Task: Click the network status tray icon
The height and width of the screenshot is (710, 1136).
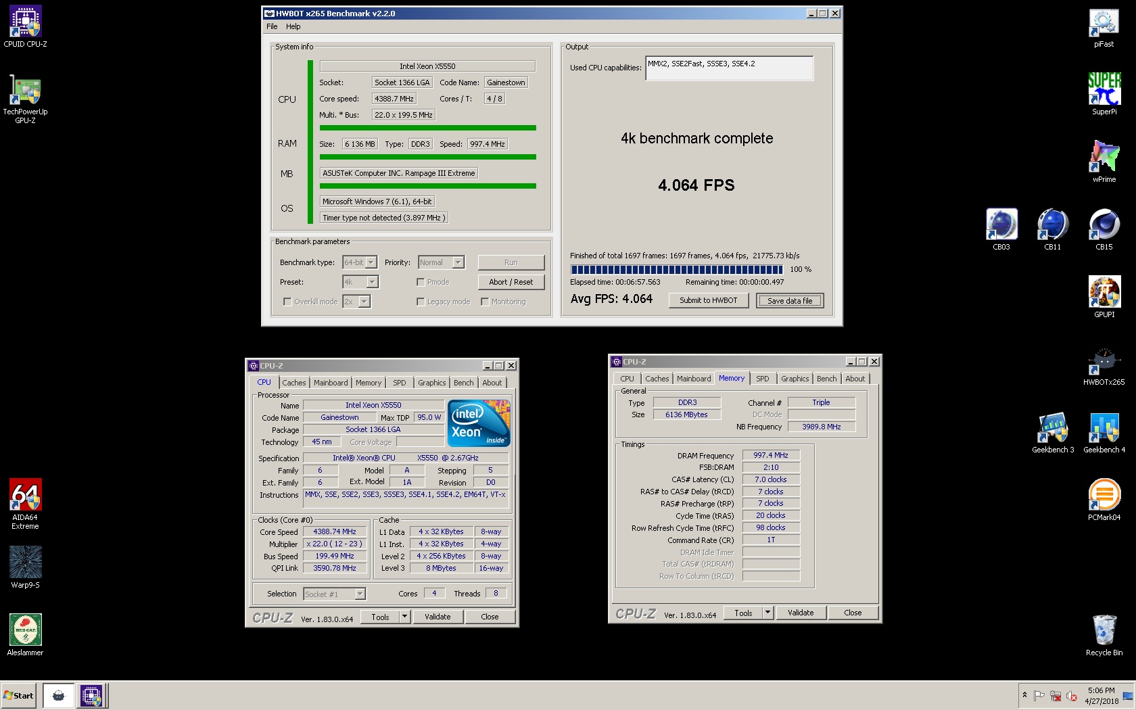Action: [1056, 696]
